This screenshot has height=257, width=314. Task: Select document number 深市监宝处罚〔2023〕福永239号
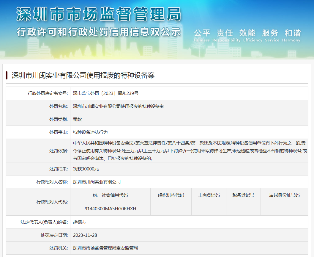(105, 93)
